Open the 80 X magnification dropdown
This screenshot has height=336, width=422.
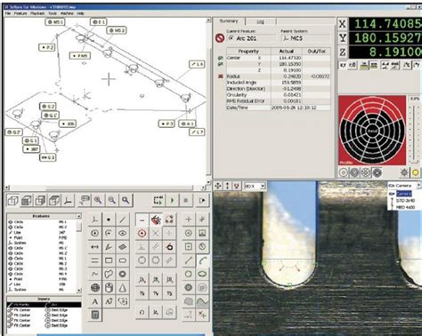[x=255, y=186]
